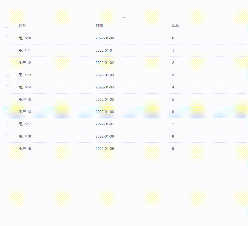Viewport: 248px width, 226px height.
Task: Select the name cell 用户-16
Action: point(25,112)
